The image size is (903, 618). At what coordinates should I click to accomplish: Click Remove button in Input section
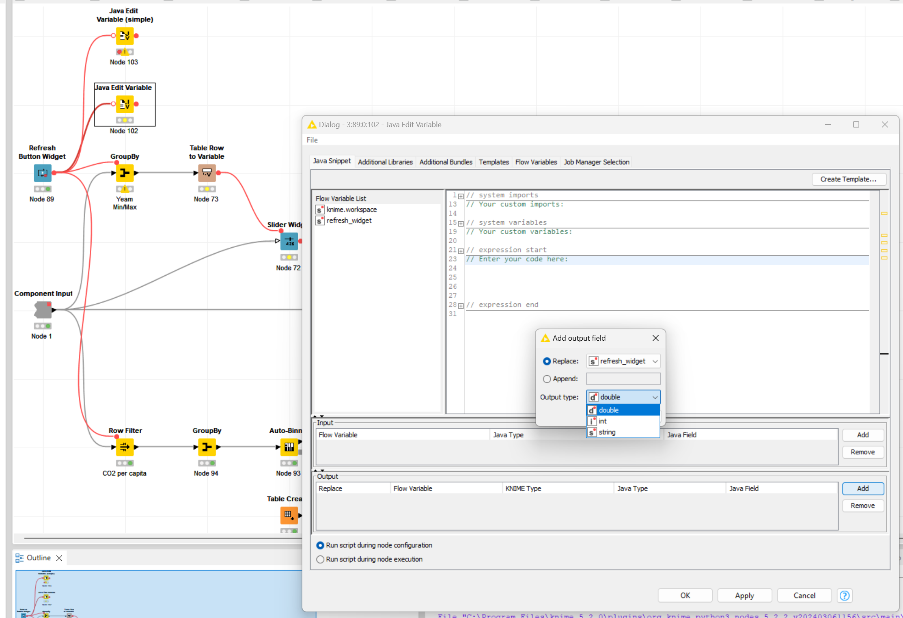tap(863, 452)
